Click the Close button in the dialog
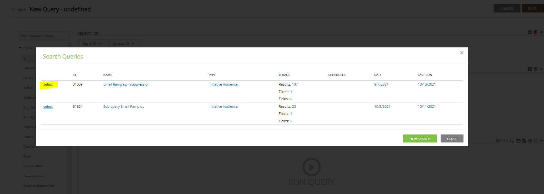Screen dimensions: 544x194 (x=452, y=139)
